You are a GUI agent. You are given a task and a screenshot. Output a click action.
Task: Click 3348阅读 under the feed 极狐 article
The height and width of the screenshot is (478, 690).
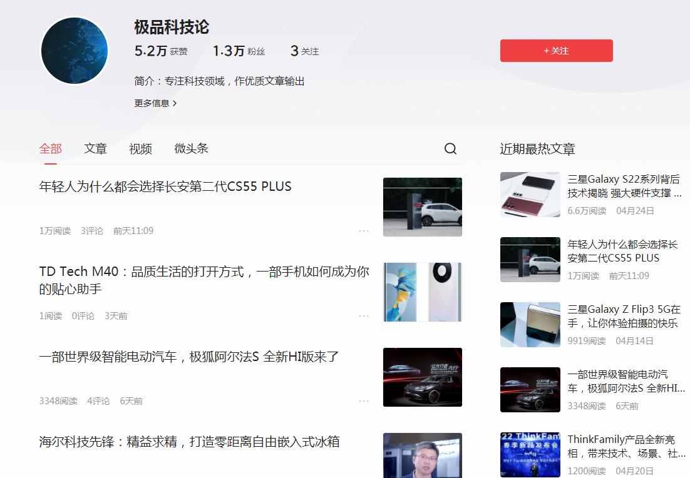58,401
